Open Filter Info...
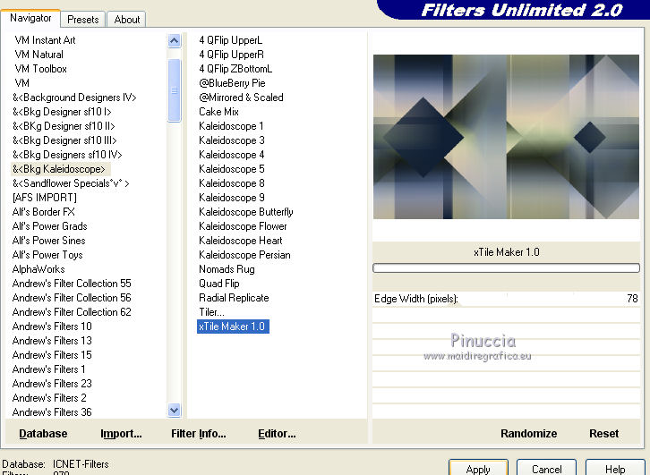The image size is (650, 475). coord(199,434)
